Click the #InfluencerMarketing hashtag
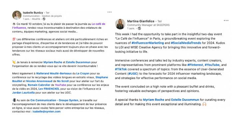This screenshot has height=126, width=236. [x=147, y=43]
